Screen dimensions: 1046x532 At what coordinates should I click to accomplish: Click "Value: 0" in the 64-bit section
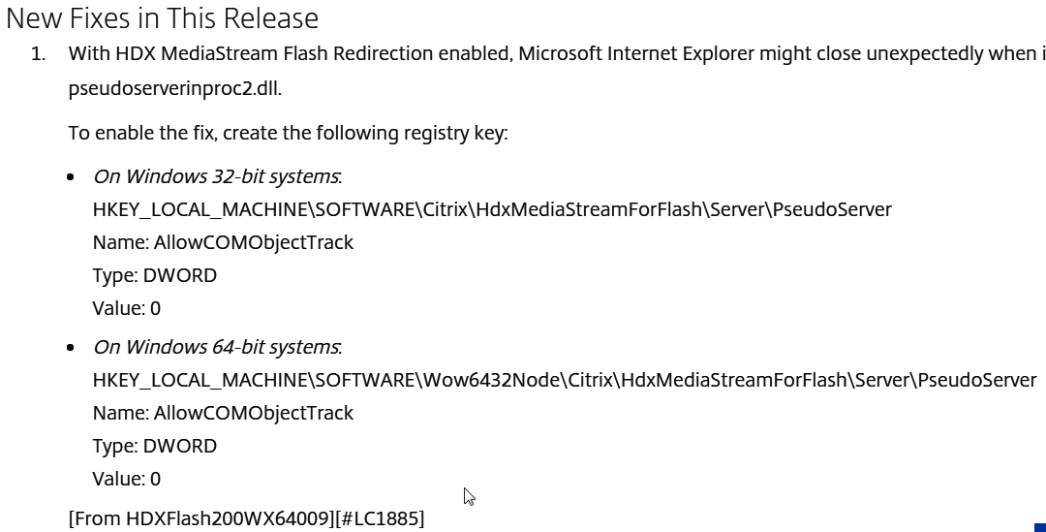click(x=127, y=480)
